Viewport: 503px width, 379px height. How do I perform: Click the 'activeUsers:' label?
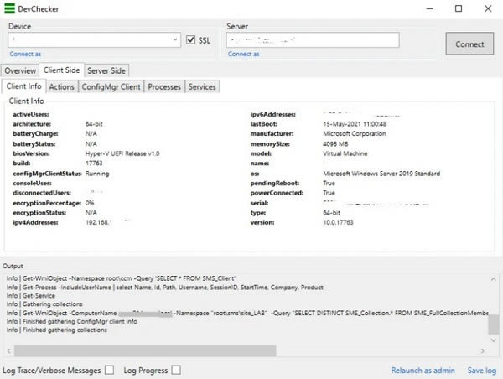[31, 114]
